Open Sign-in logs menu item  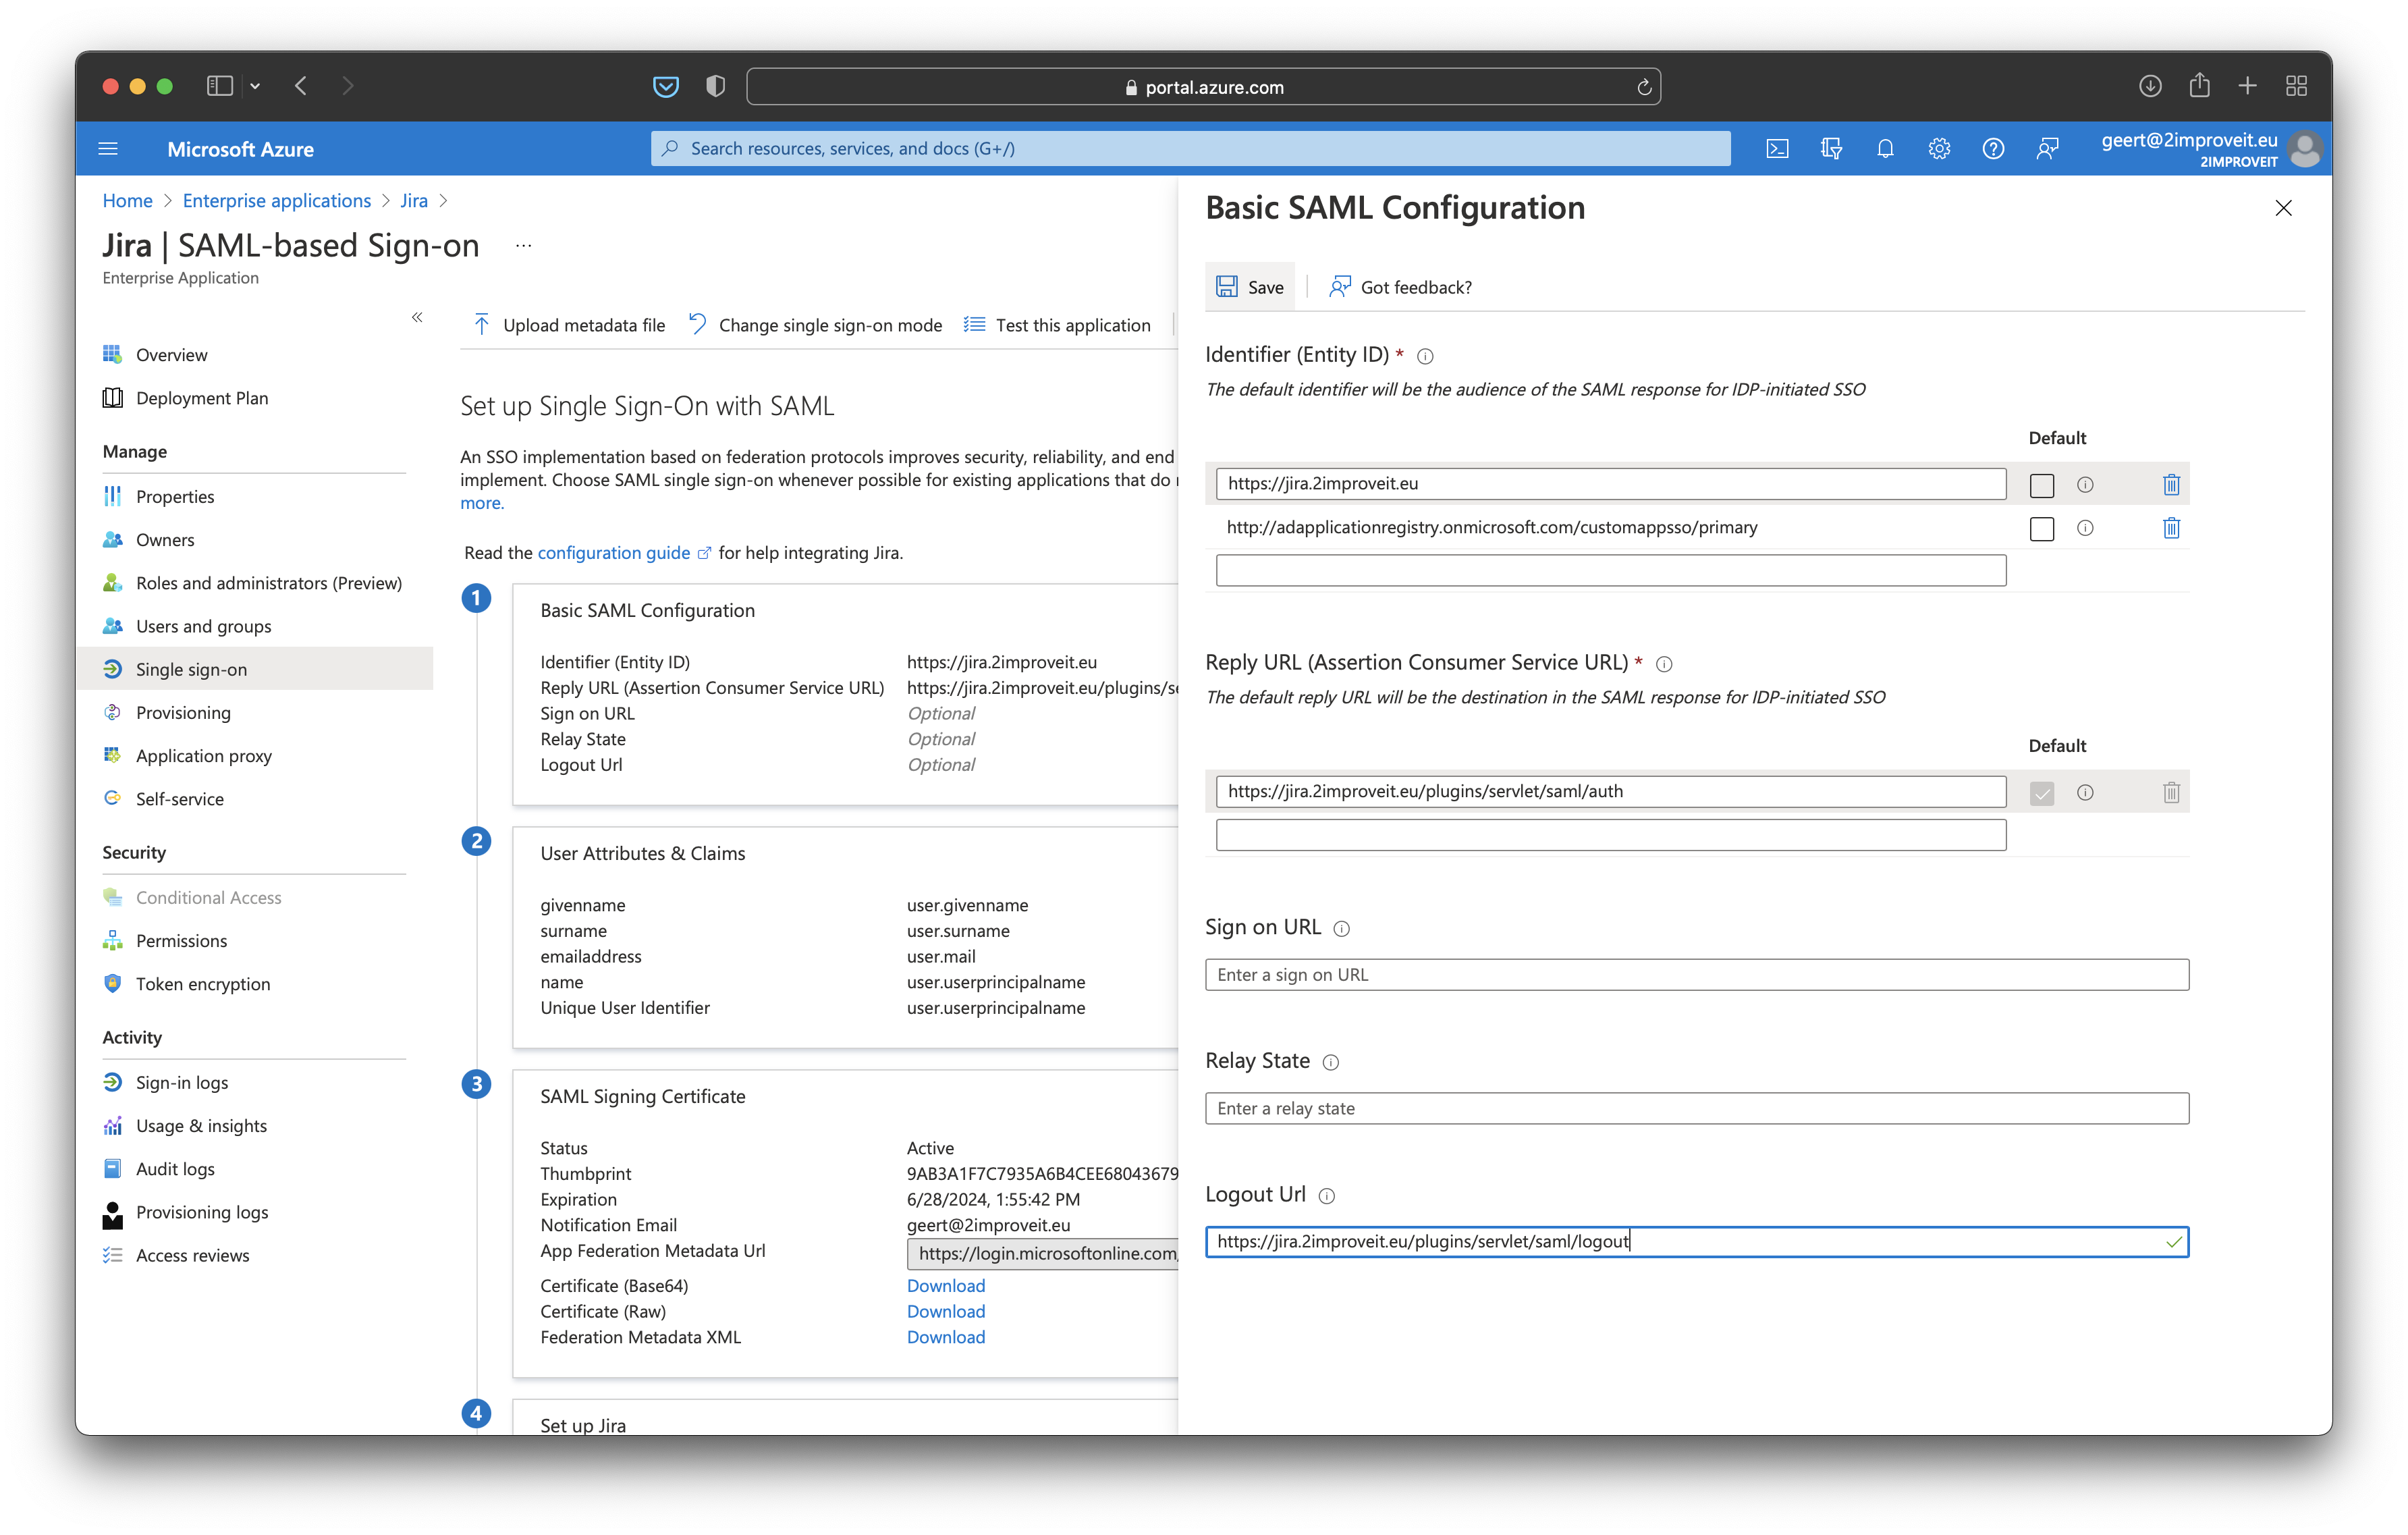(182, 1083)
